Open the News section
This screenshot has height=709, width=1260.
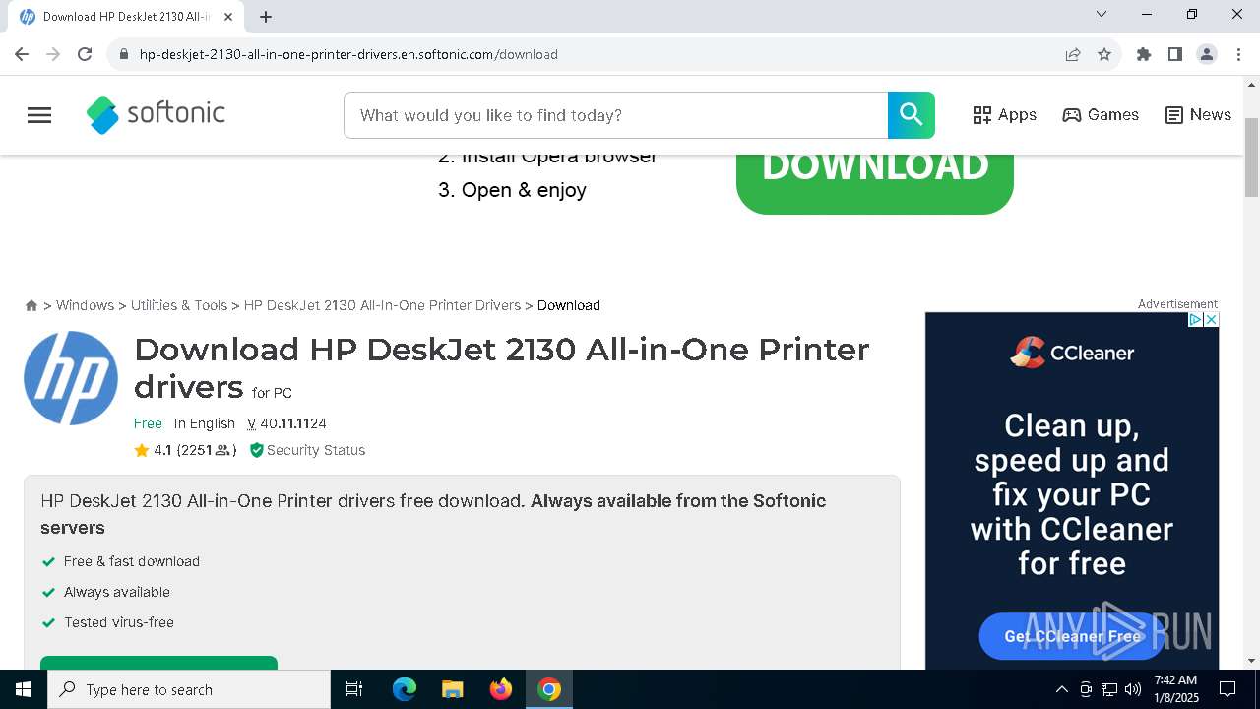(x=1198, y=115)
